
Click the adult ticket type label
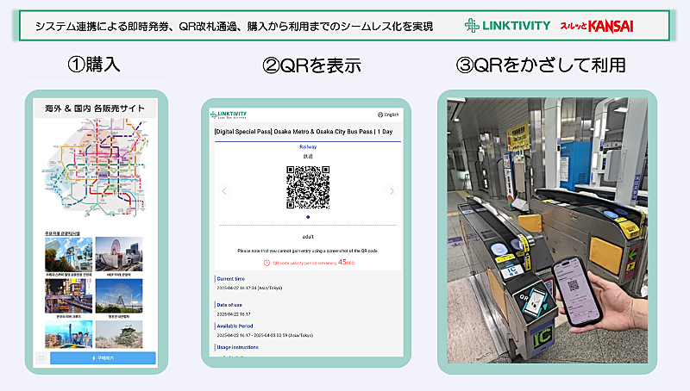tap(308, 237)
